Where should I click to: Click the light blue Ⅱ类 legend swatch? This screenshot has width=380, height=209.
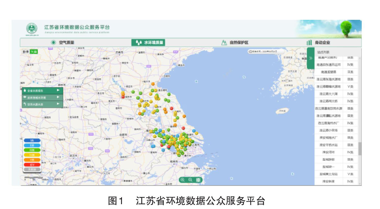(x=32, y=145)
